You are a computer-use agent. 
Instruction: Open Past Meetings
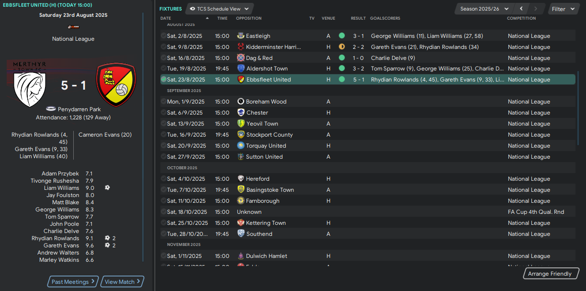73,282
